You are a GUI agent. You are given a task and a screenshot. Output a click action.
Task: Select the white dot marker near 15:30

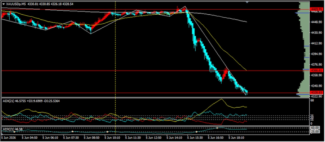pyautogui.click(x=196, y=132)
